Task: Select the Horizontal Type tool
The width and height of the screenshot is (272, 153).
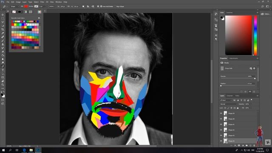Action: tap(3, 70)
